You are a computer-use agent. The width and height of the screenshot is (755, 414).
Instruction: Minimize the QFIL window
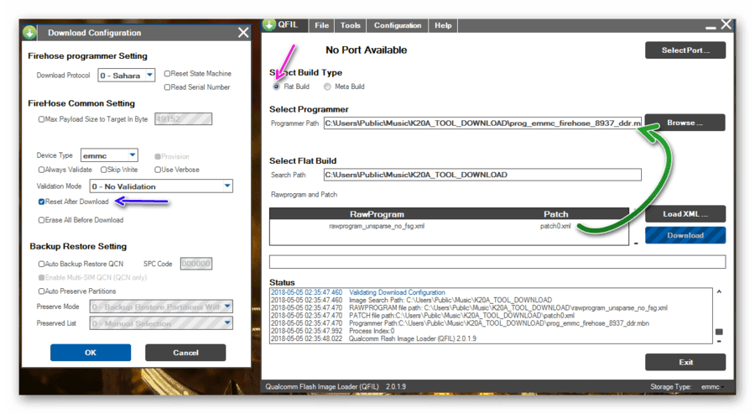pos(711,27)
